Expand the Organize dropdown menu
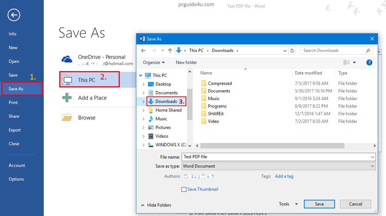386x216 pixels. [154, 62]
